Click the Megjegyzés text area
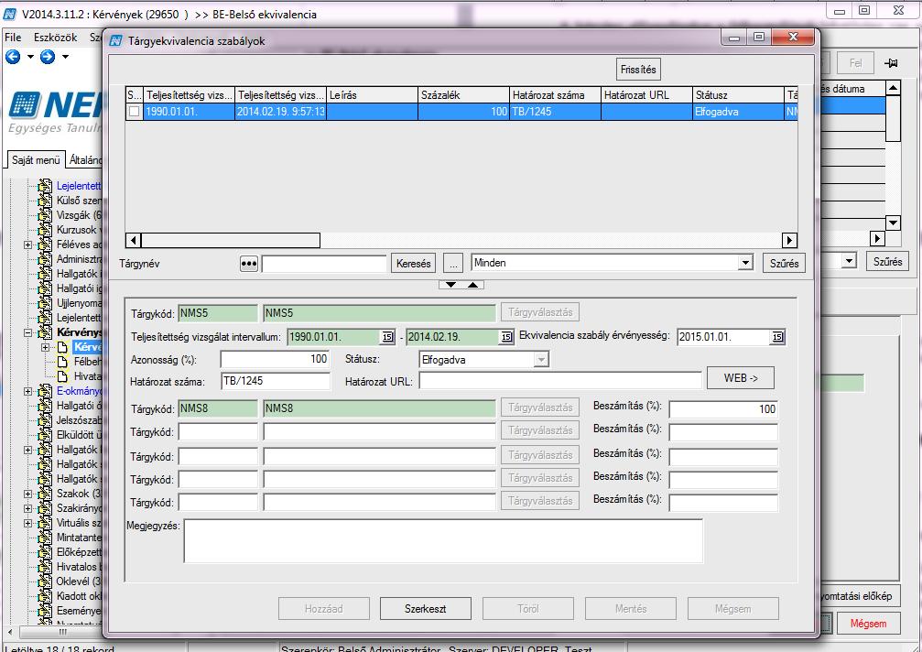The height and width of the screenshot is (652, 922). point(443,541)
